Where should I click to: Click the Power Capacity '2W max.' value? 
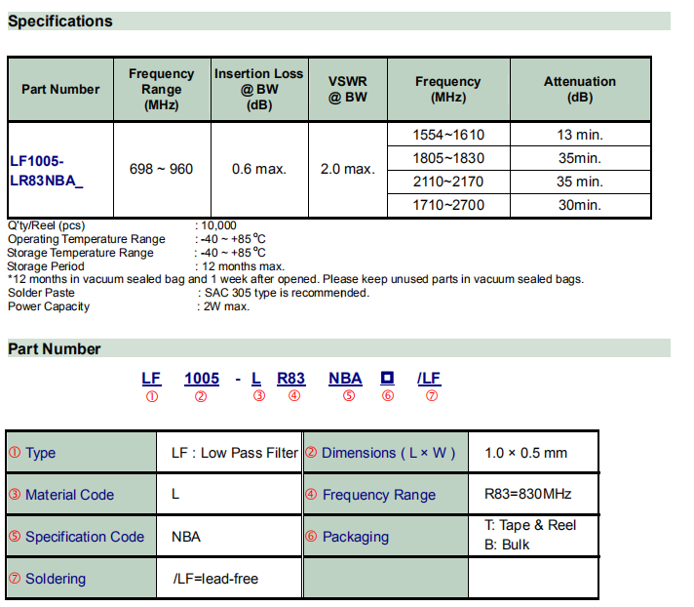[226, 306]
